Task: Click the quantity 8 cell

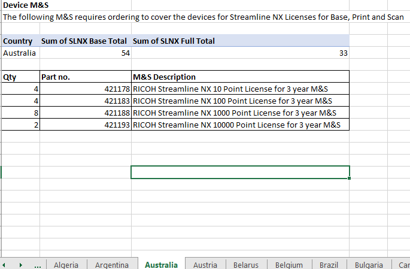Action: 21,113
